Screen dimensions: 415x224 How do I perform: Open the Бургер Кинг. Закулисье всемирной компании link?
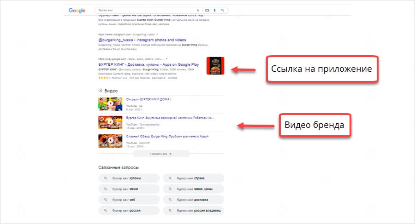click(170, 118)
